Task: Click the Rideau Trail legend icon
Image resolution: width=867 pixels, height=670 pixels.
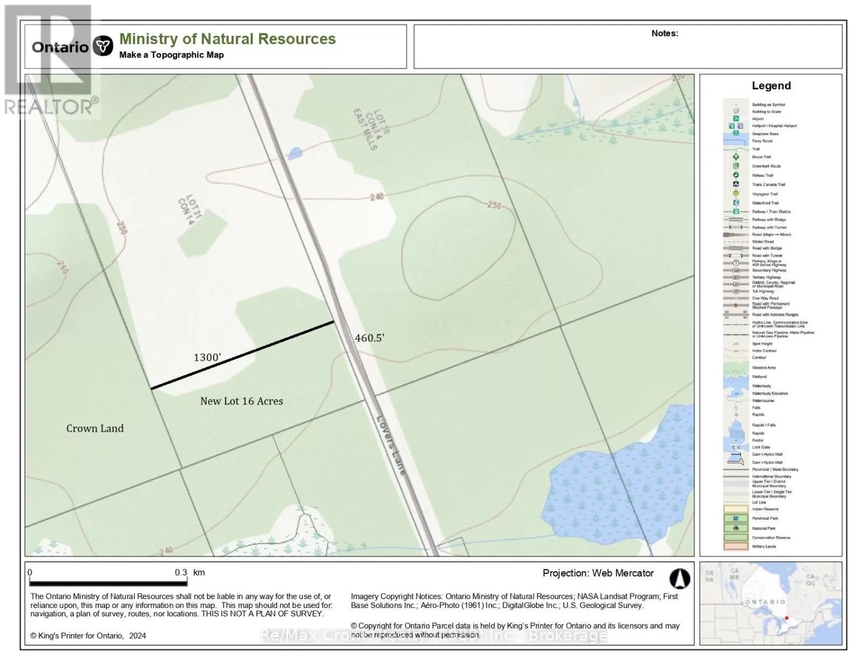Action: click(736, 175)
